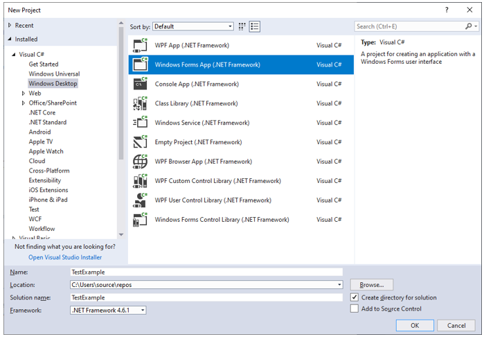This screenshot has height=339, width=484.
Task: Click the Solution name field
Action: 206,297
